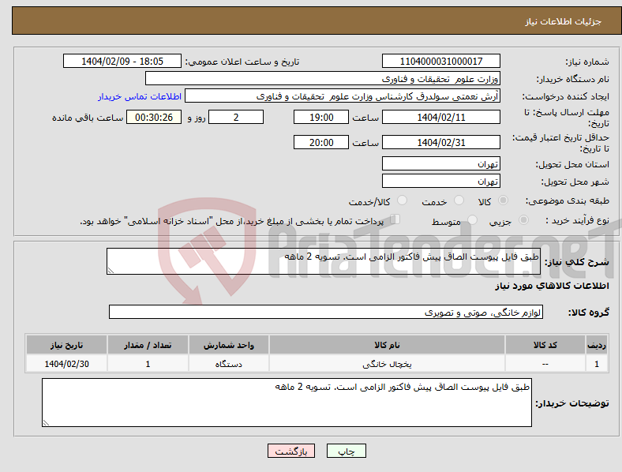Click the کد کالا column header
Image resolution: width=622 pixels, height=472 pixels.
pos(545,345)
